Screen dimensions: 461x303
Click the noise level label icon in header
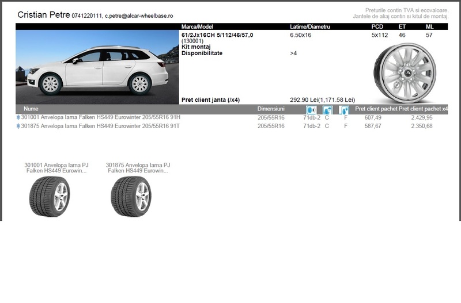pyautogui.click(x=311, y=110)
